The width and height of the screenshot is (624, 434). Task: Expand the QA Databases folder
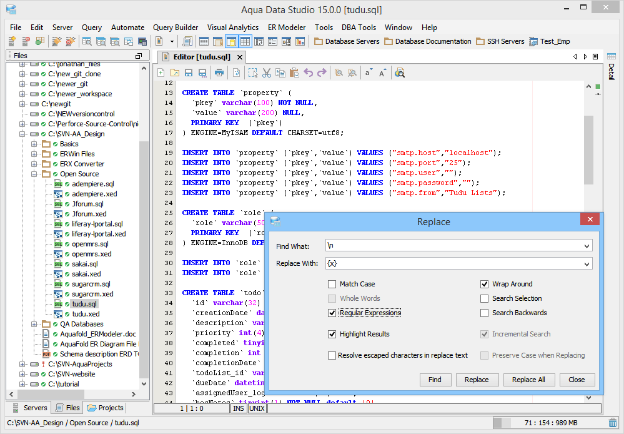pos(34,324)
